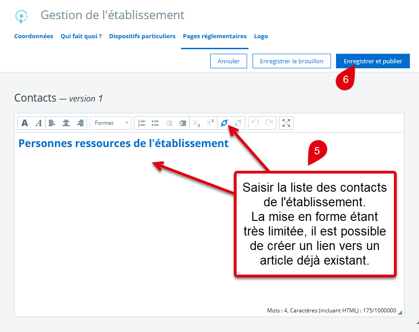Open the Format dropdown

click(x=111, y=123)
